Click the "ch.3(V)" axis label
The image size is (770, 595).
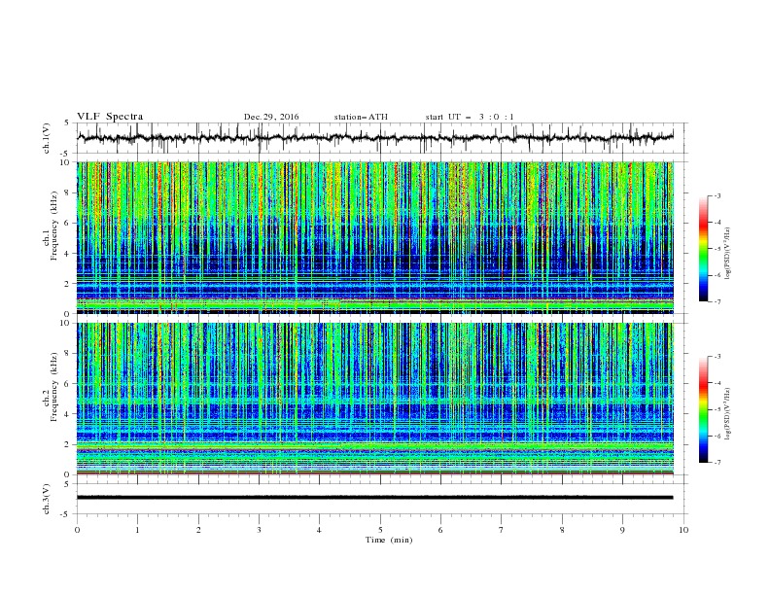(47, 499)
